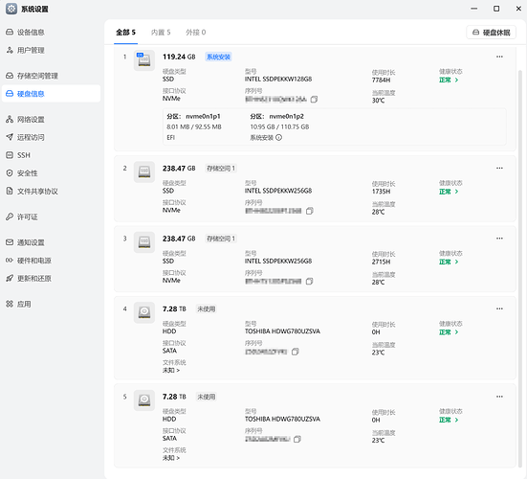
Task: Copy serial number of disk 4
Action: point(296,352)
